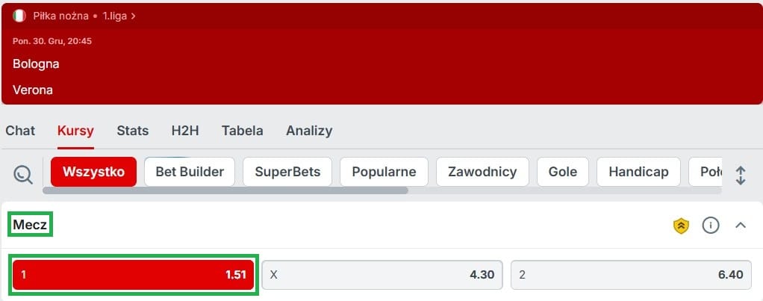Image resolution: width=763 pixels, height=301 pixels.
Task: Click the horizontal filter scrollbar
Action: click(225, 190)
